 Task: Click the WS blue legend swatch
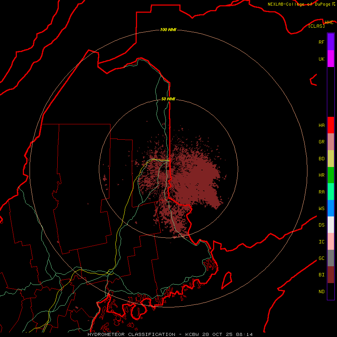click(331, 208)
